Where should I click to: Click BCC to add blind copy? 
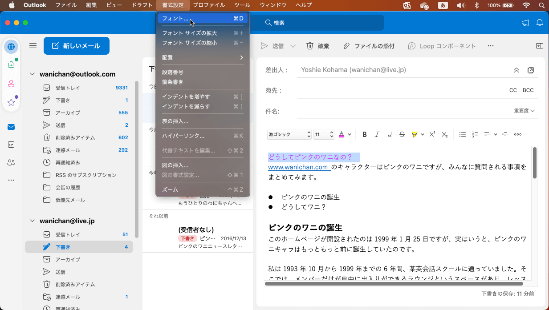click(528, 90)
